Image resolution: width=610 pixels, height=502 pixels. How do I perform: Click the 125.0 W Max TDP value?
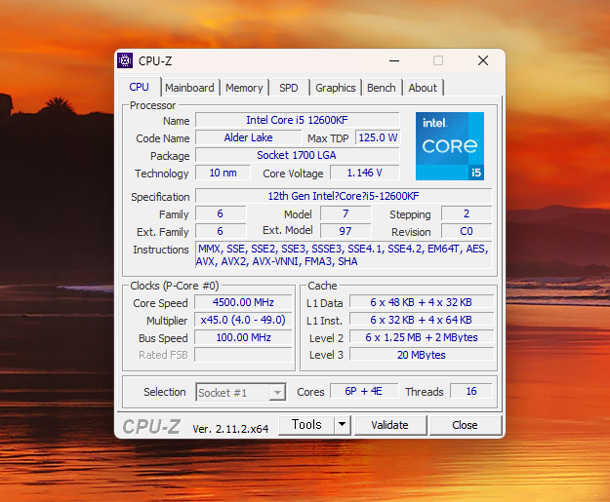click(378, 137)
